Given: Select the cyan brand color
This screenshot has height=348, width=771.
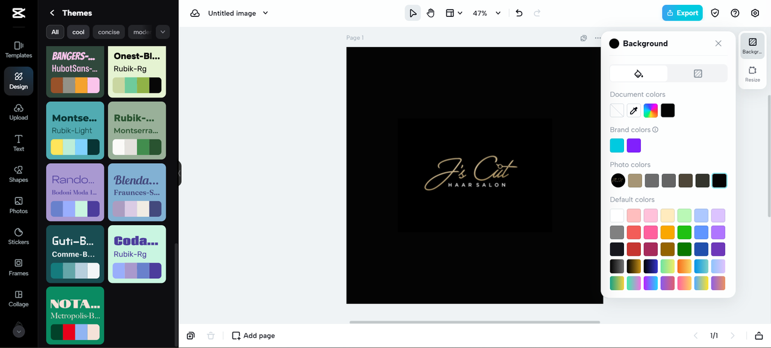Looking at the screenshot, I should coord(617,146).
